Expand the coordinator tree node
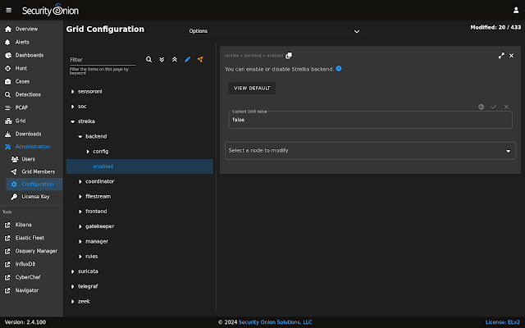525x328 pixels. tap(80, 181)
